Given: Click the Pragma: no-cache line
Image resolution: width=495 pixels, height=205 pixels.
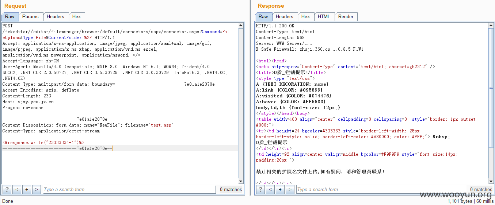Looking at the screenshot, I should (x=23, y=108).
